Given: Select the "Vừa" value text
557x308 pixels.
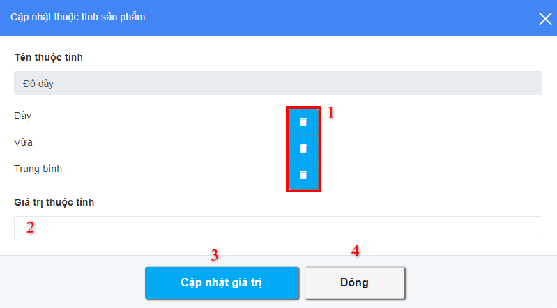Looking at the screenshot, I should [24, 142].
